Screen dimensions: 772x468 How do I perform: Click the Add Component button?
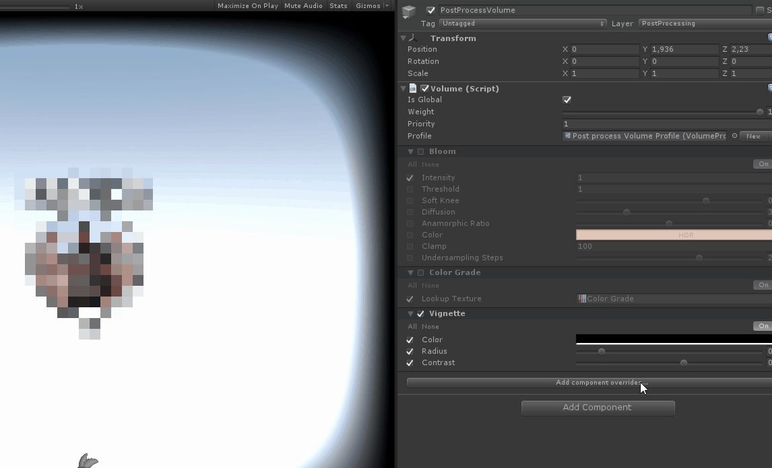pos(598,407)
